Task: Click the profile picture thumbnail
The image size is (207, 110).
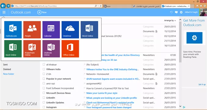Action: pyautogui.click(x=203, y=12)
